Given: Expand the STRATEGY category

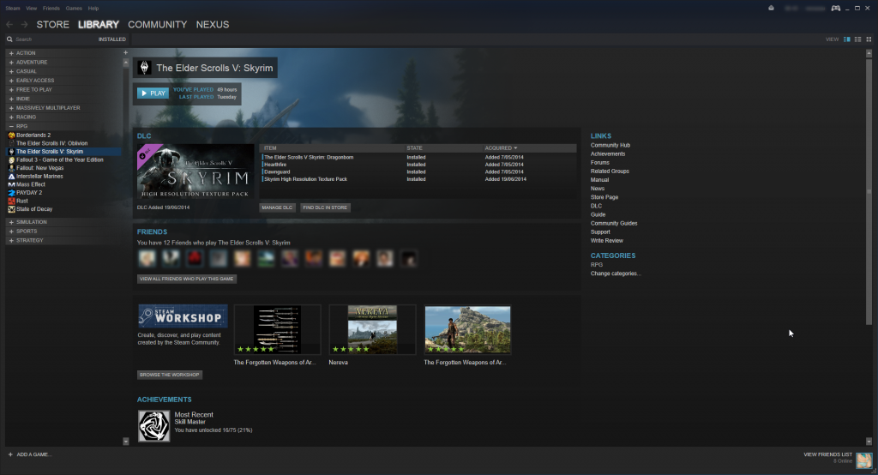Looking at the screenshot, I should pos(11,240).
